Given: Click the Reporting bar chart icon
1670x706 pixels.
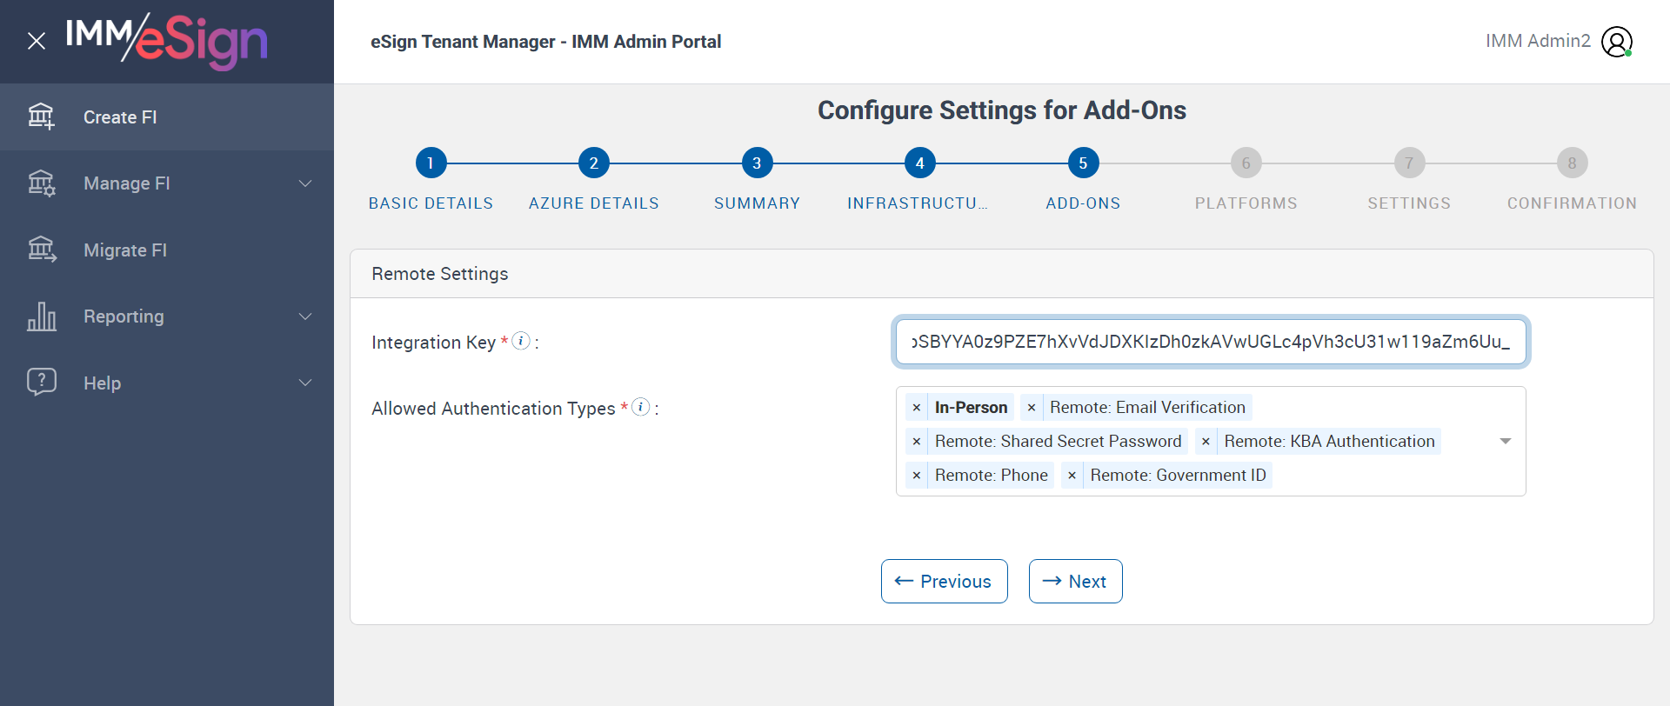Looking at the screenshot, I should click(41, 316).
